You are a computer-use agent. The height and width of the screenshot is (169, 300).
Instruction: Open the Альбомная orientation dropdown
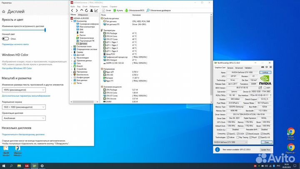pyautogui.click(x=24, y=118)
